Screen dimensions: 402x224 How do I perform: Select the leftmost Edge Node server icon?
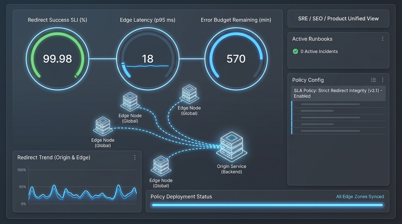pos(103,126)
